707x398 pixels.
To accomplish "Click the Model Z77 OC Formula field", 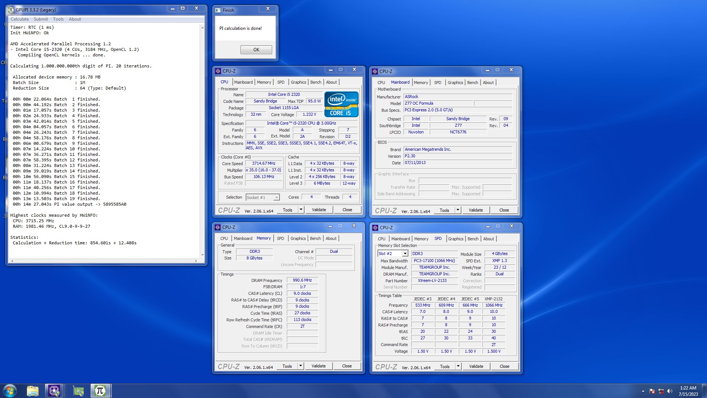I will pyautogui.click(x=438, y=103).
